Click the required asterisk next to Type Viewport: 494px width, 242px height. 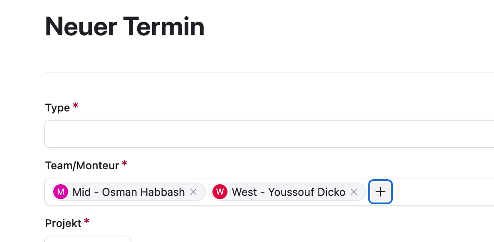click(x=75, y=105)
